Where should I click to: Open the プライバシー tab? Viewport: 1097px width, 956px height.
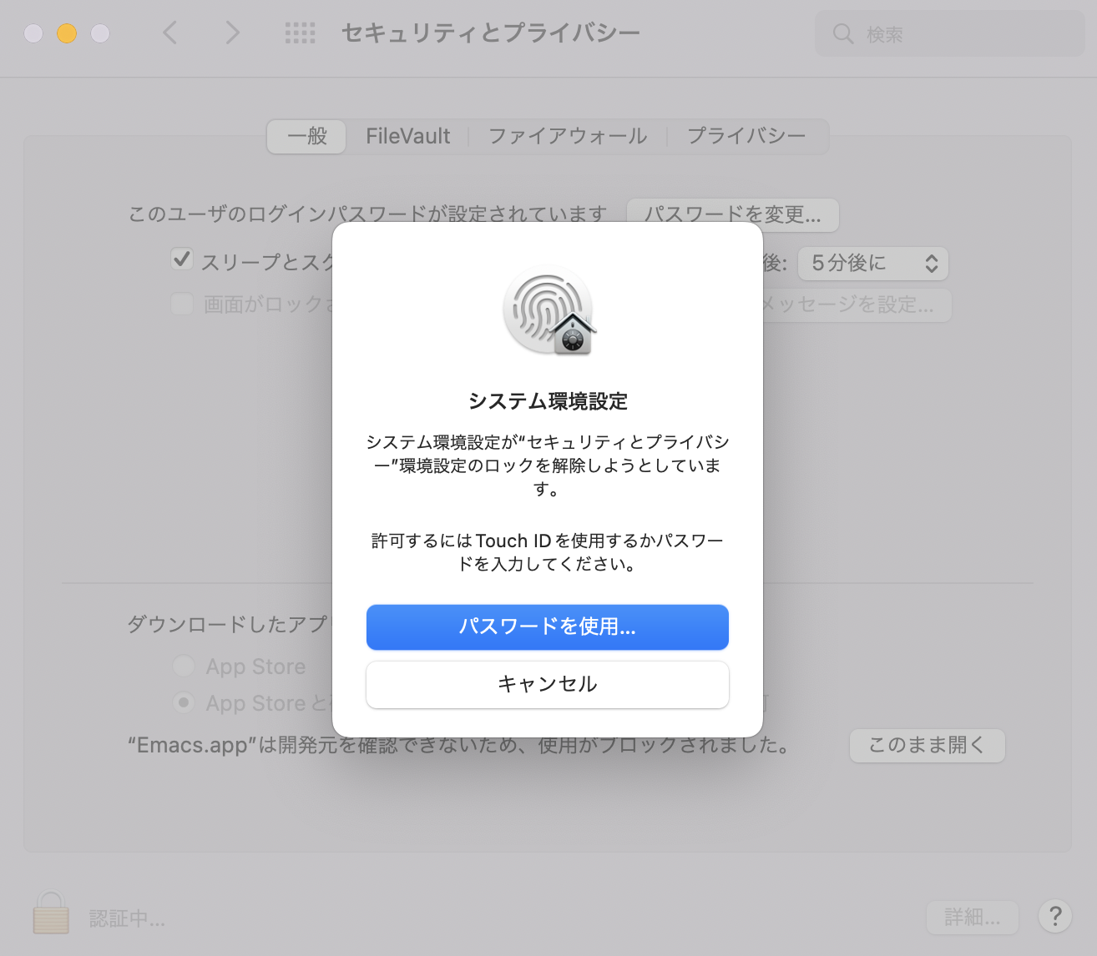pyautogui.click(x=746, y=136)
